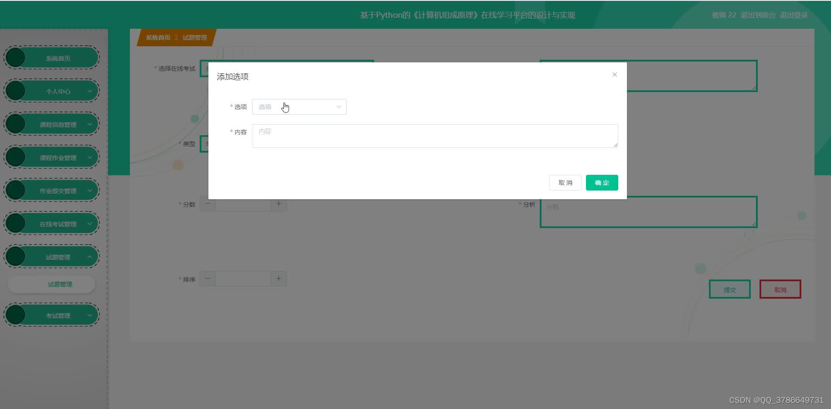
Task: Click the 试题管理 breadcrumb
Action: 194,37
